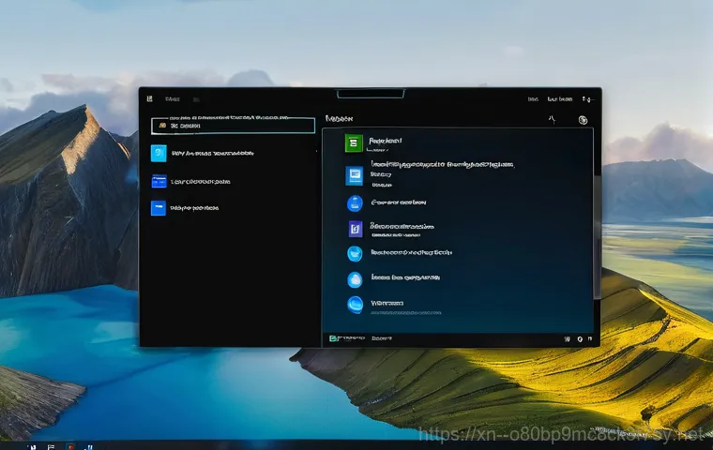713x450 pixels.
Task: Click the app icon in window's top-left corner
Action: 150,98
